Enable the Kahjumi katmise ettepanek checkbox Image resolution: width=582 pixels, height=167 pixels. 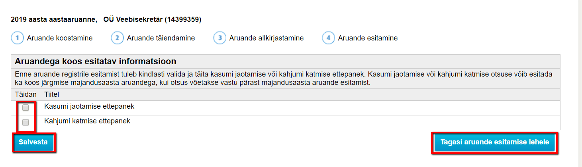[26, 122]
